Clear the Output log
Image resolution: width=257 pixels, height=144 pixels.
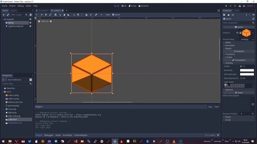pos(217,107)
